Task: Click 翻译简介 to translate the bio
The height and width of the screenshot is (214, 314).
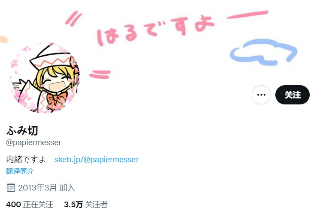Action: 20,171
